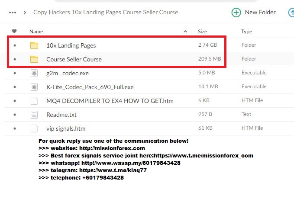Open the 10x Landing Pages folder

point(71,45)
